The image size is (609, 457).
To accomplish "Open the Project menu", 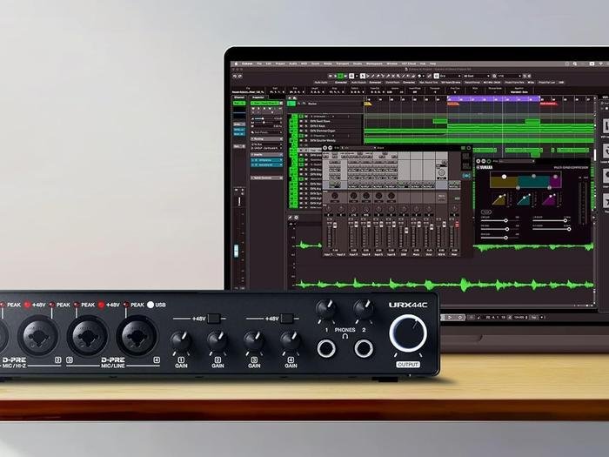I will pyautogui.click(x=280, y=64).
